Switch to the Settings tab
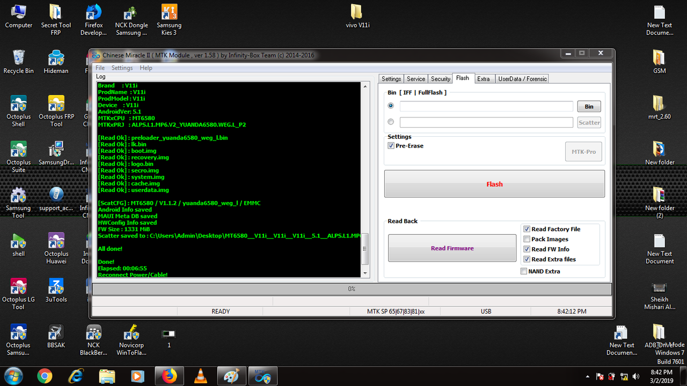 pyautogui.click(x=391, y=79)
